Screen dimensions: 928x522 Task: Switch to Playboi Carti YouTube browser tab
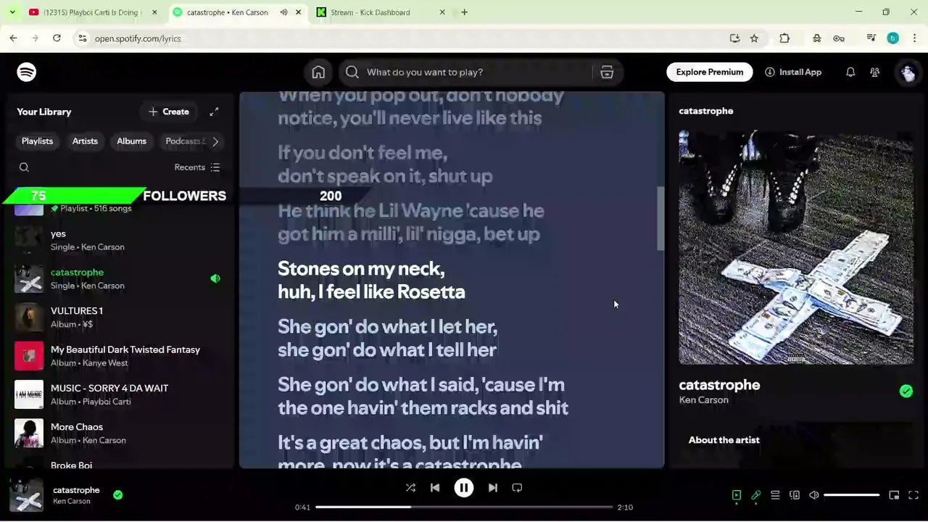(94, 12)
